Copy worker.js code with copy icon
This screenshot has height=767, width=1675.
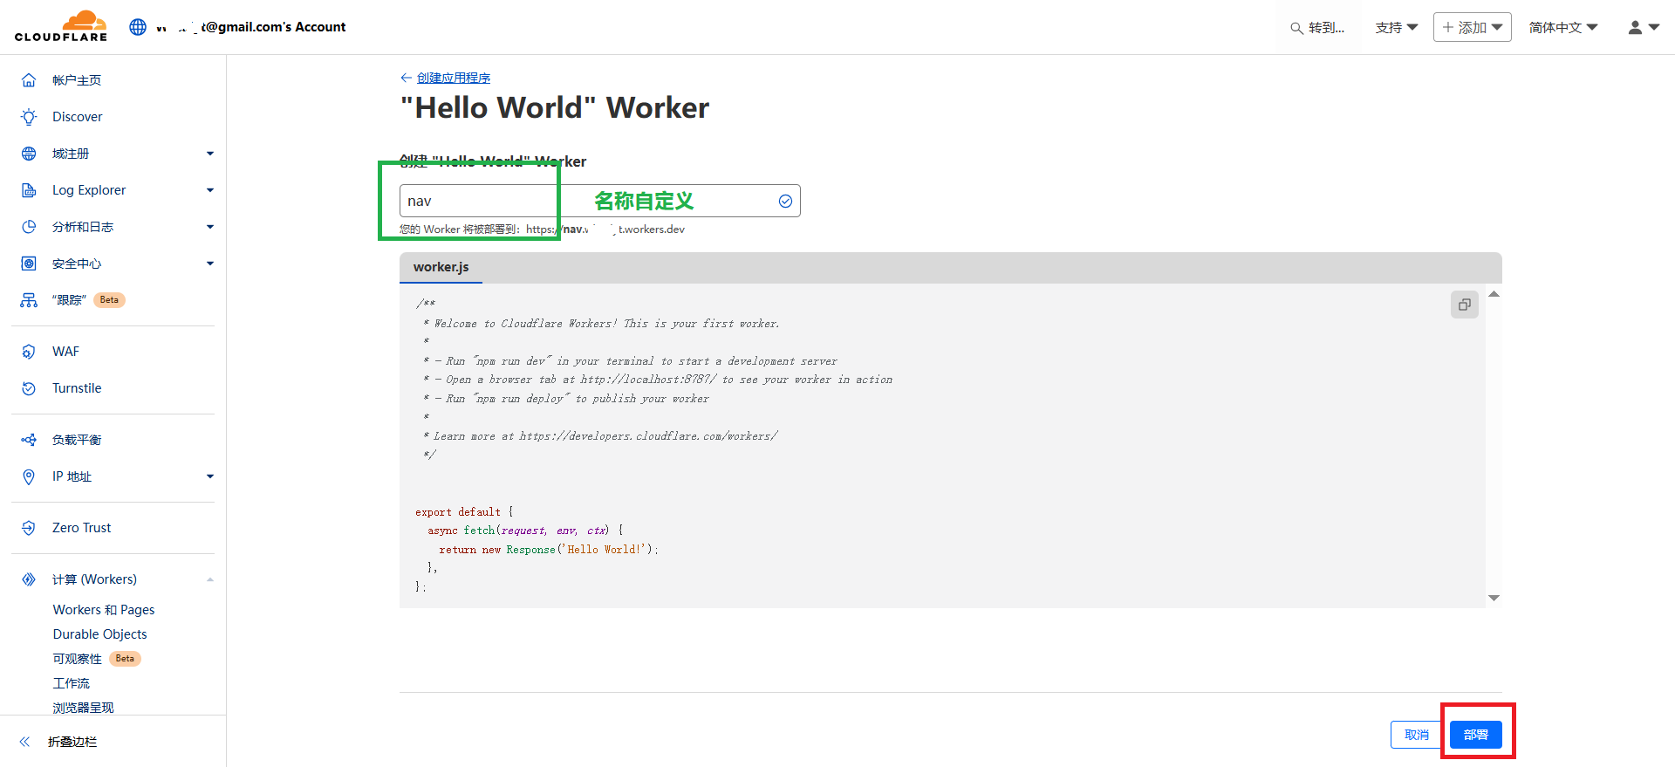pos(1464,305)
